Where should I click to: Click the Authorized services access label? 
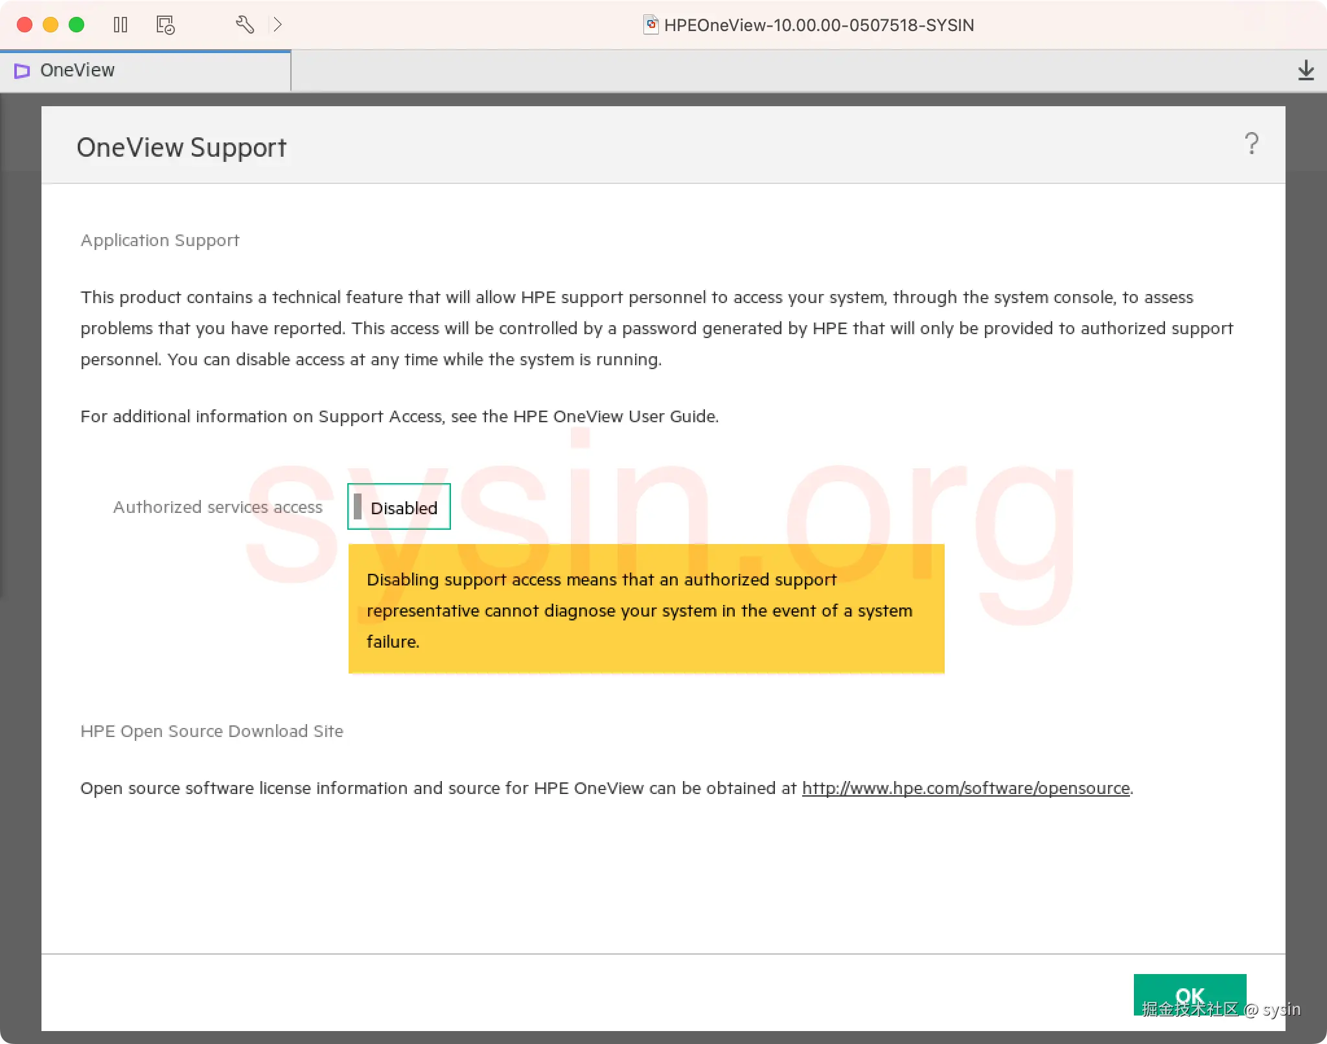[218, 507]
